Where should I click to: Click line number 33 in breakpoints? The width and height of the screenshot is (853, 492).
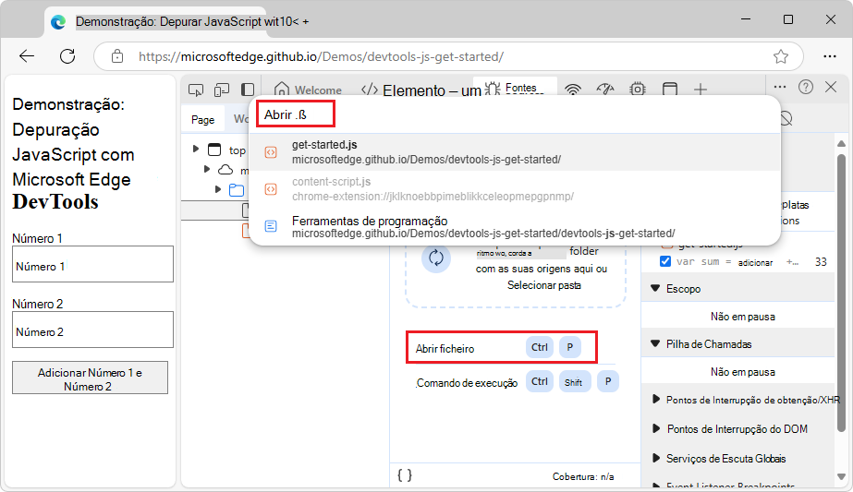point(821,261)
